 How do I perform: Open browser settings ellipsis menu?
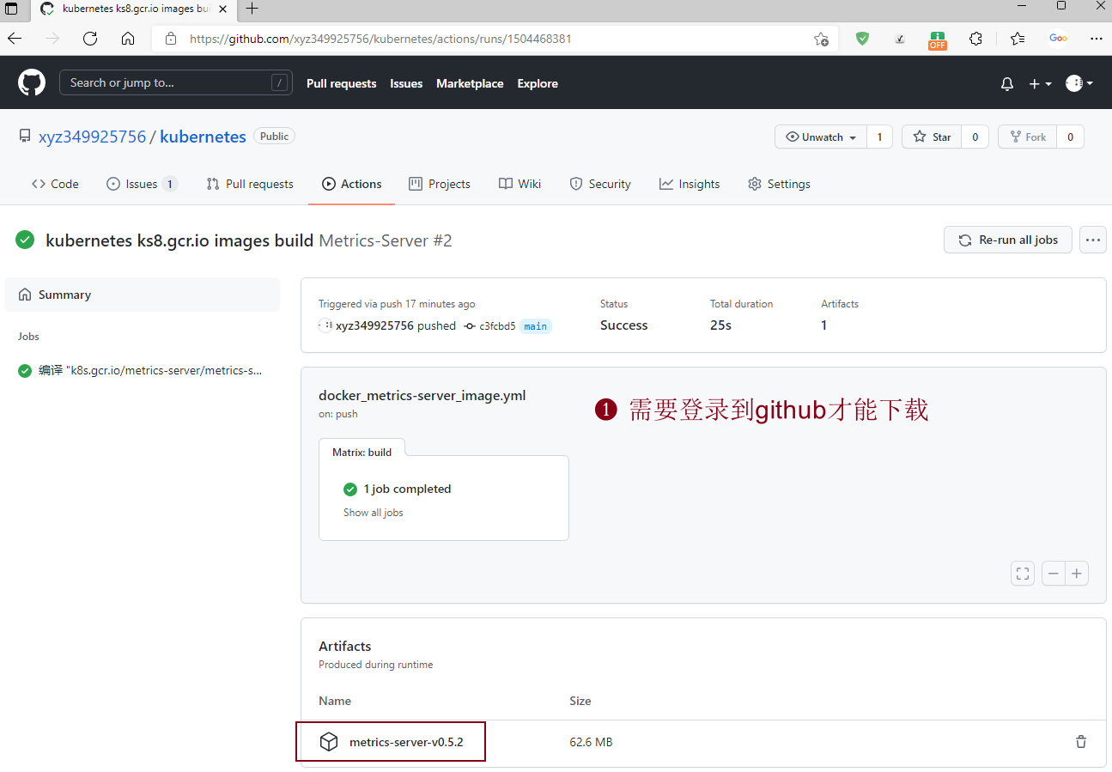coord(1096,39)
